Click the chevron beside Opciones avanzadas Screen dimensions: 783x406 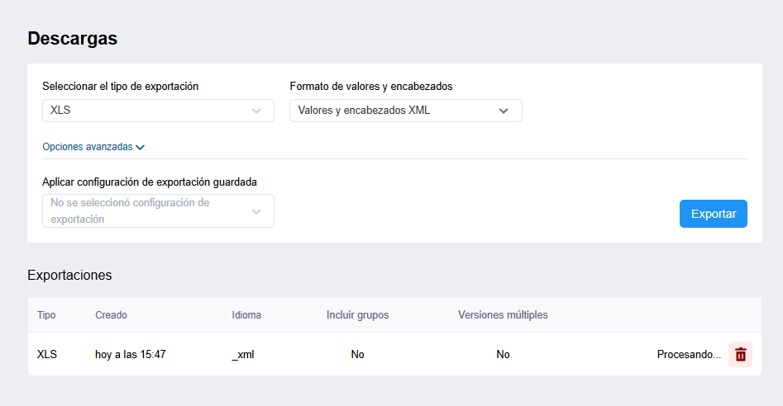click(x=141, y=148)
